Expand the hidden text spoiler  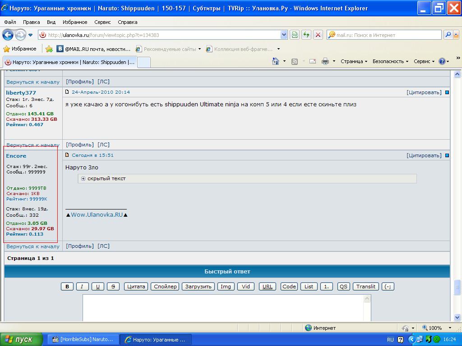tap(83, 179)
